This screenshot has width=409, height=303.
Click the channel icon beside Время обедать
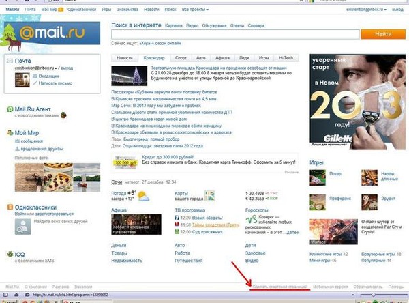(177, 218)
